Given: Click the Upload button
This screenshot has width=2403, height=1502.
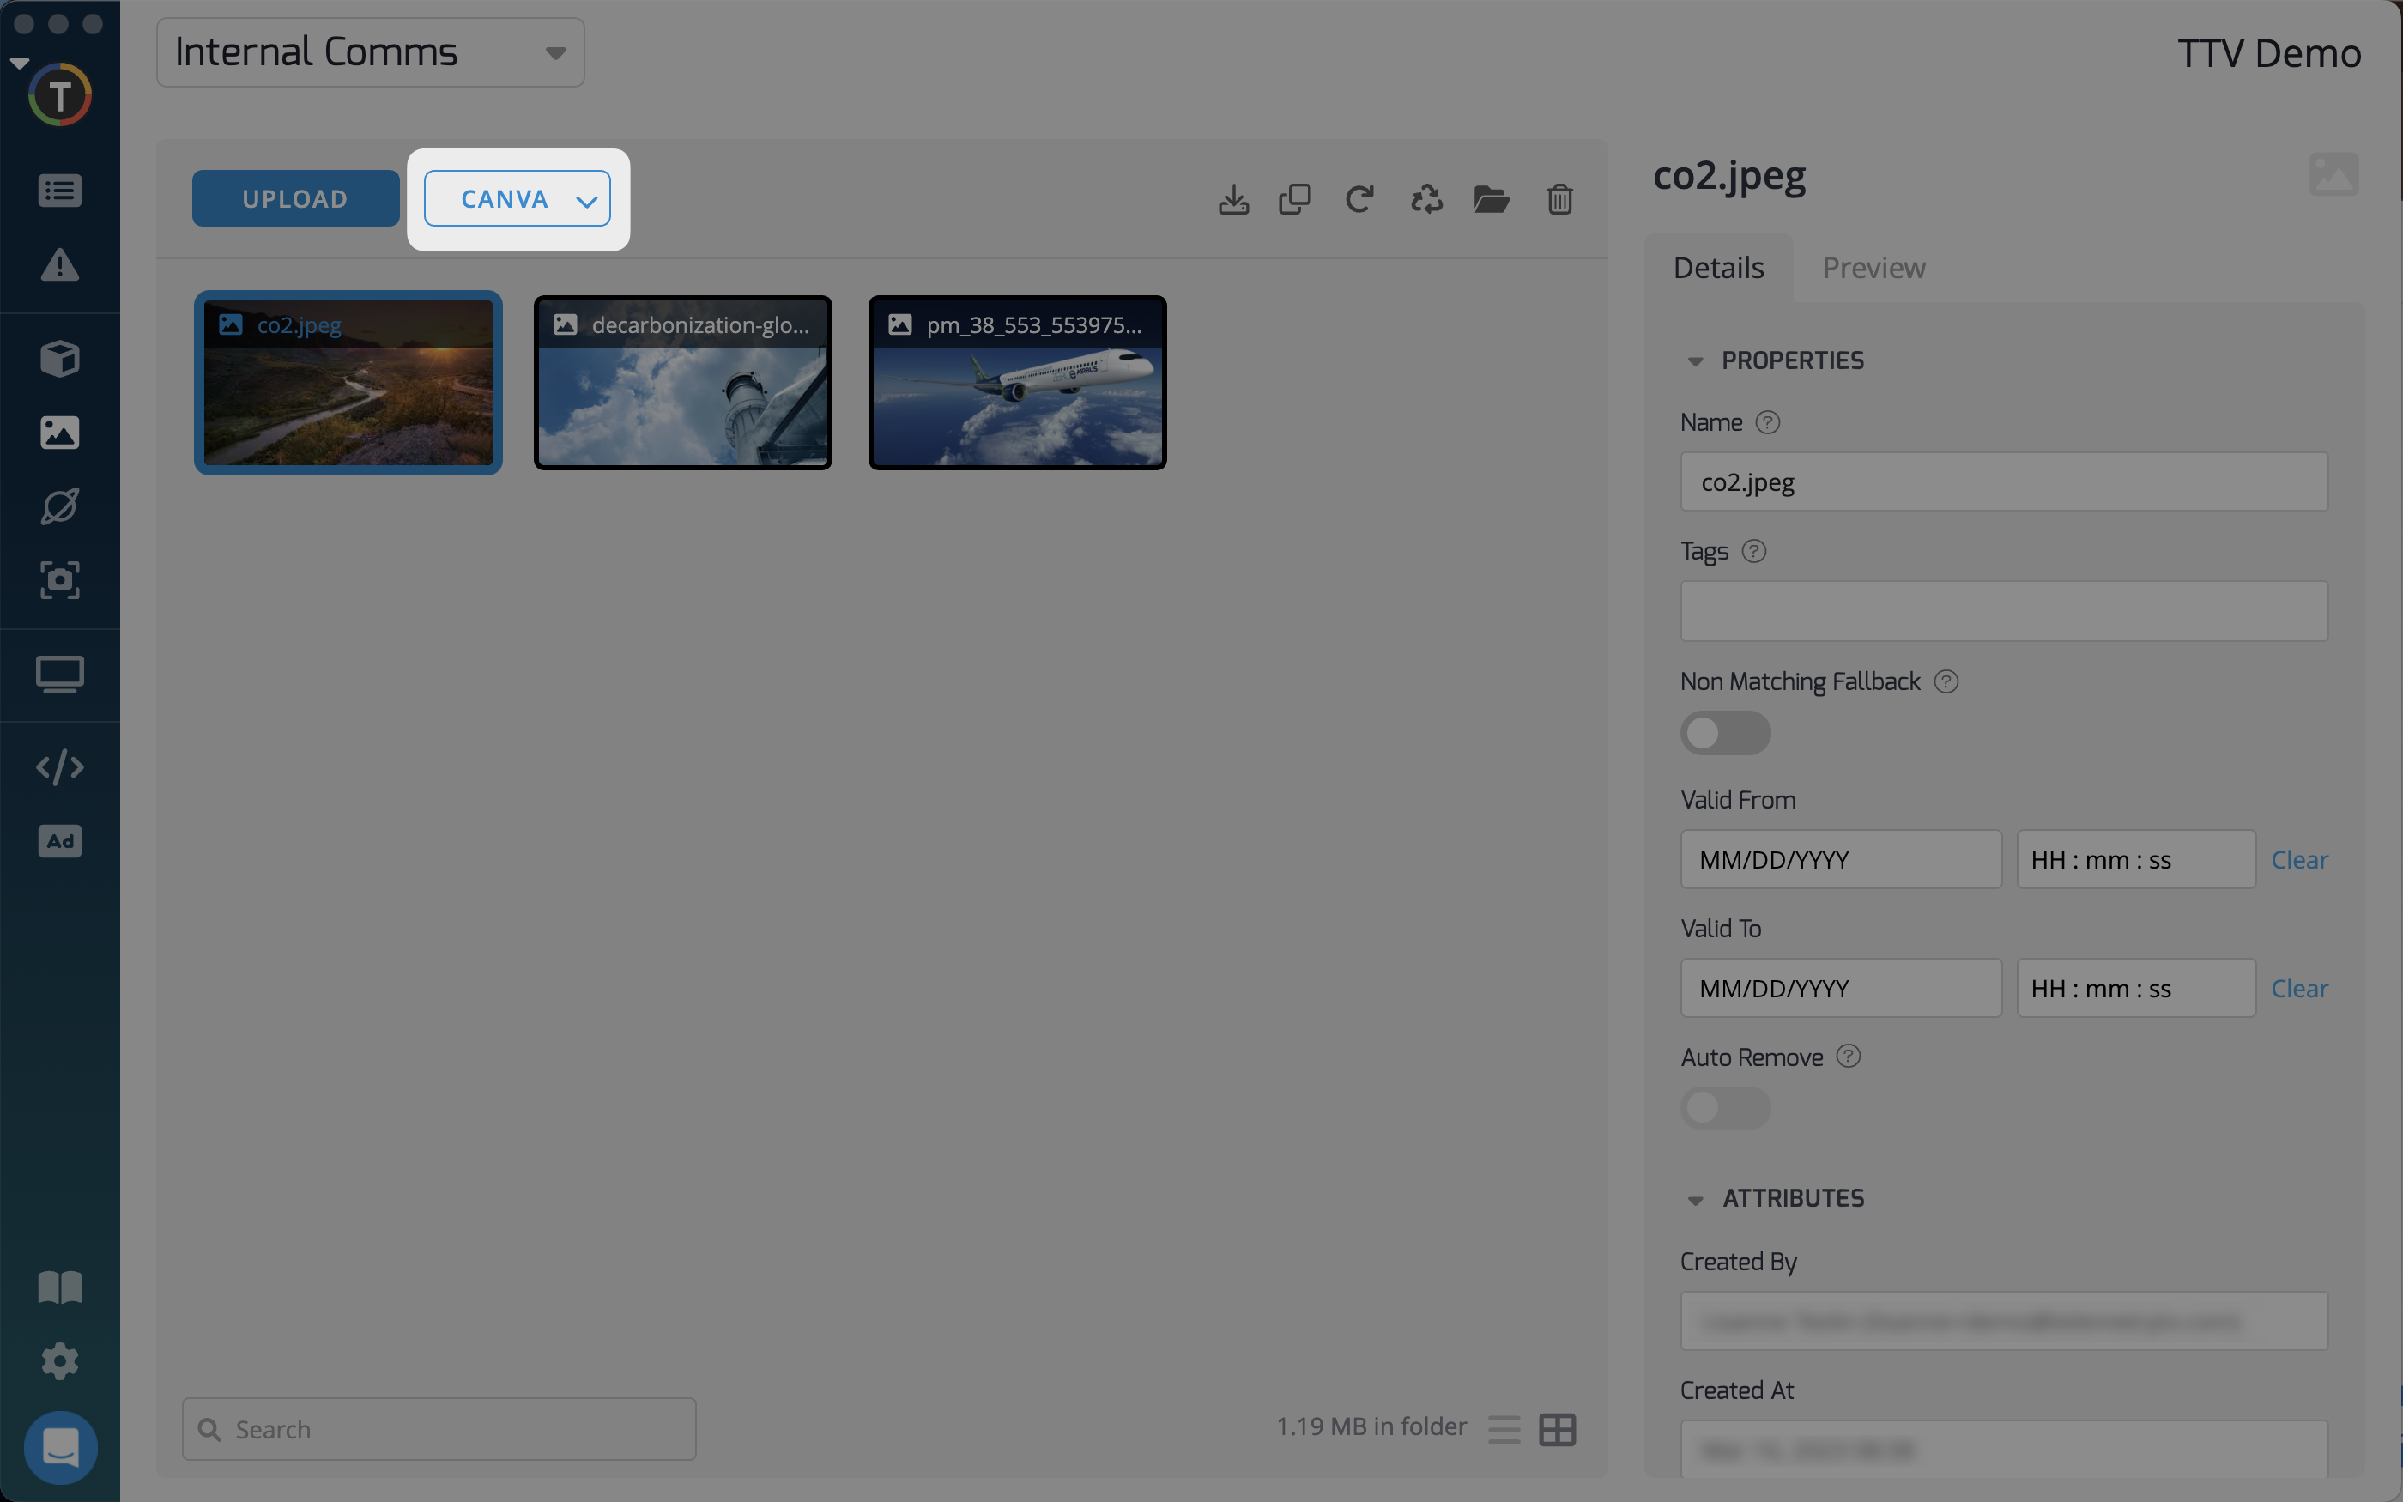Looking at the screenshot, I should [295, 198].
